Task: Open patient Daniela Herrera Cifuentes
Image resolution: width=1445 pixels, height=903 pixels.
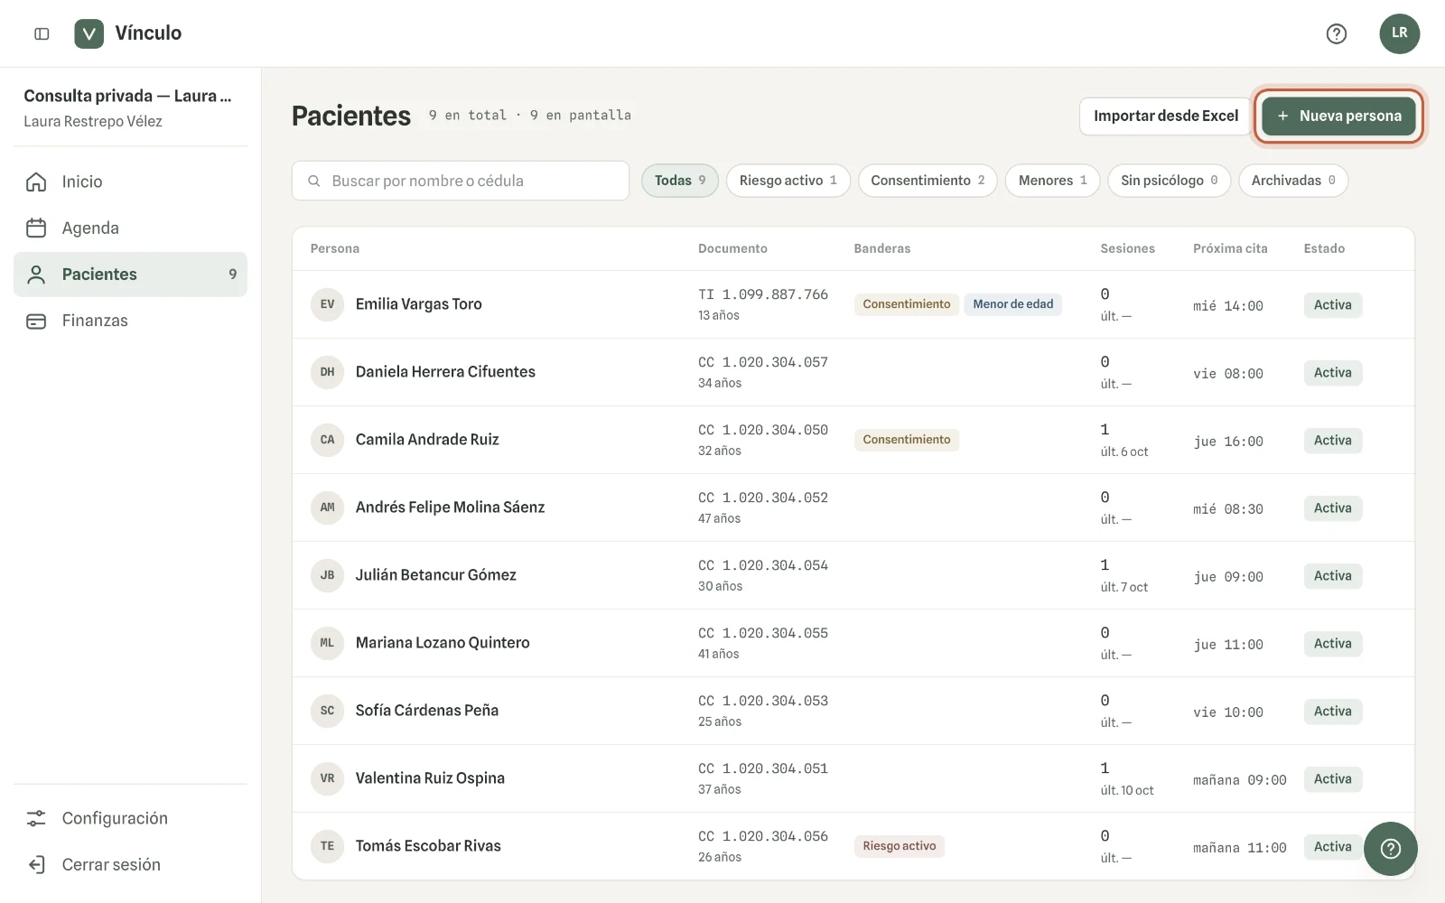Action: click(445, 372)
